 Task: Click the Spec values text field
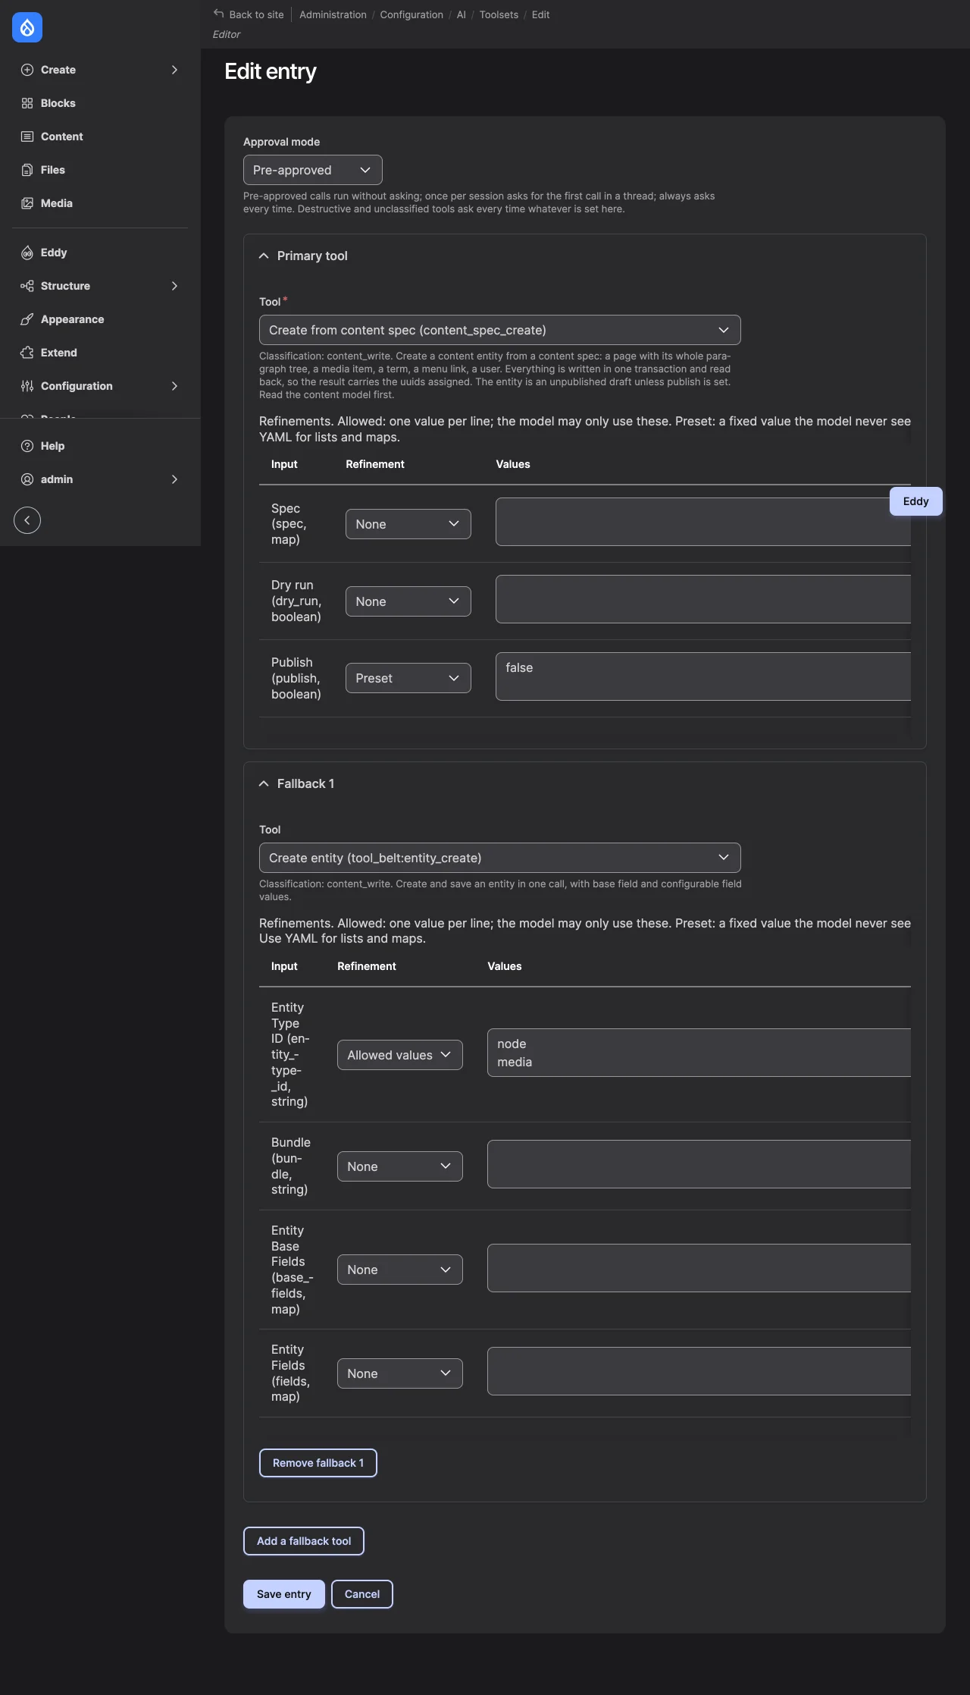pyautogui.click(x=703, y=522)
